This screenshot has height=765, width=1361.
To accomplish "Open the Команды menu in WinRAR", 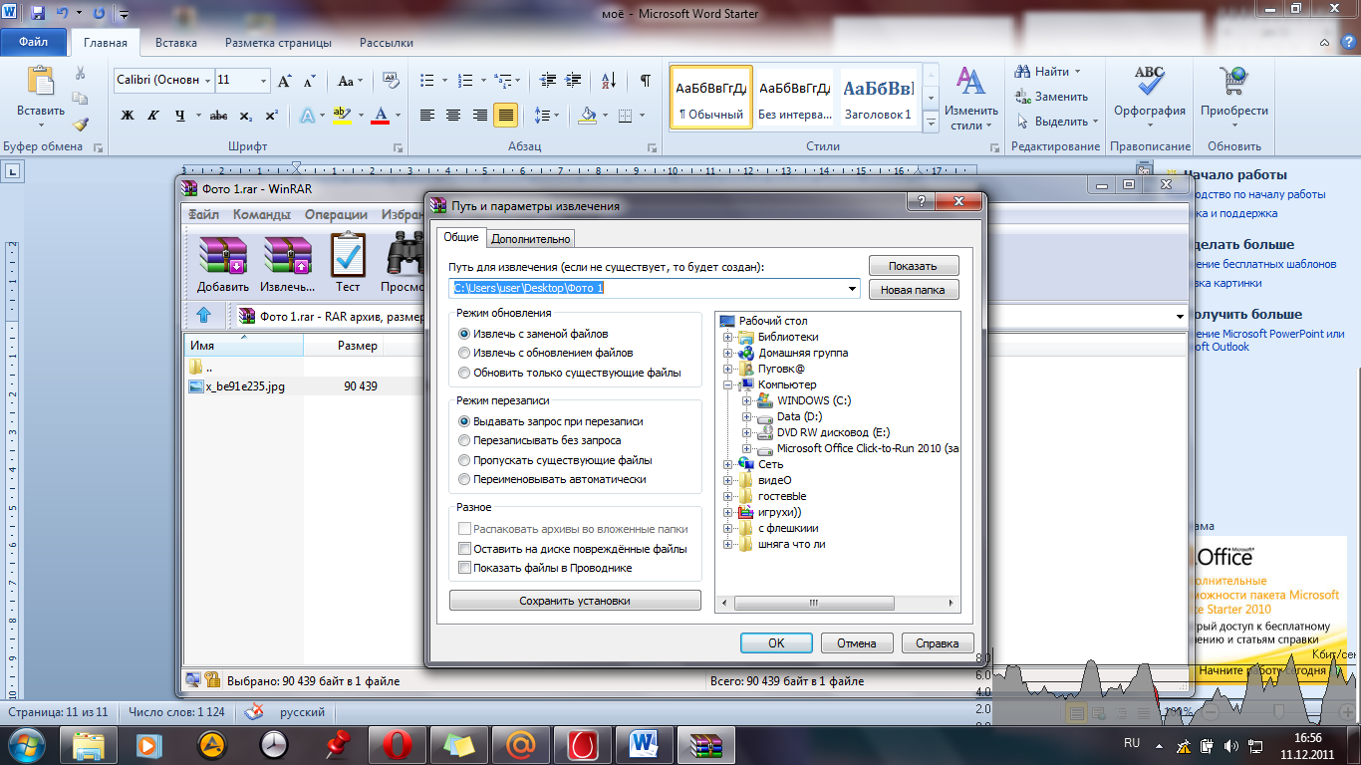I will coord(262,214).
